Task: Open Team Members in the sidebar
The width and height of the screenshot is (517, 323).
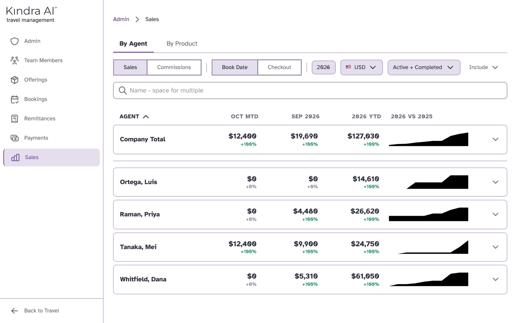Action: [x=52, y=60]
